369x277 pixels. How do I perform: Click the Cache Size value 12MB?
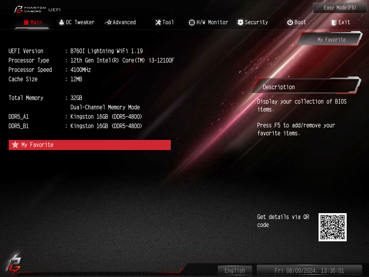76,79
